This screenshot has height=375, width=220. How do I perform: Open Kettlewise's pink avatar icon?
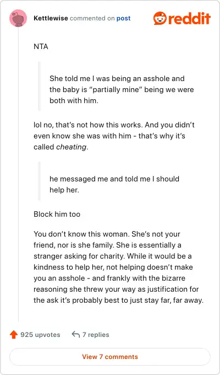tap(18, 18)
